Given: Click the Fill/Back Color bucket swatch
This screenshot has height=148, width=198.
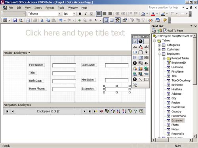Looking at the screenshot, I should (x=143, y=14).
